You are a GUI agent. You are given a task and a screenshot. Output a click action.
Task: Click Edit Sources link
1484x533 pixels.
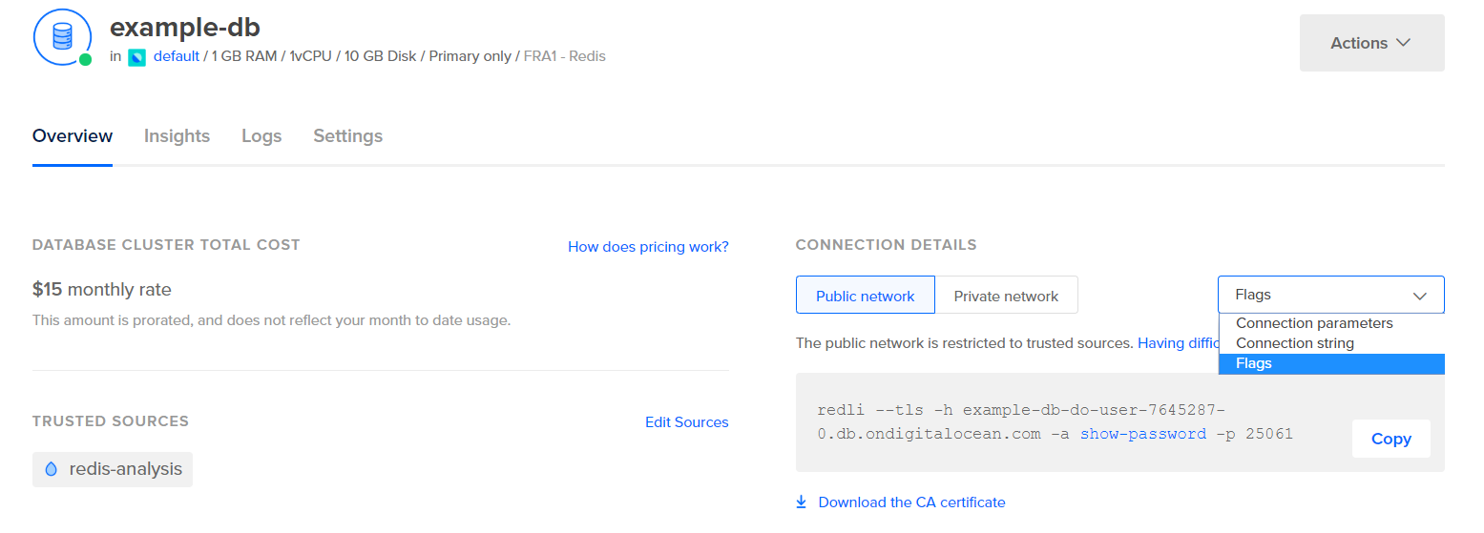click(x=686, y=422)
